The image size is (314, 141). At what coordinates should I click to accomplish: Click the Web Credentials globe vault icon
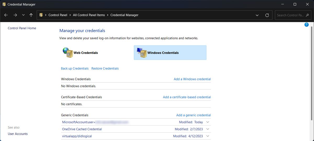click(x=68, y=52)
